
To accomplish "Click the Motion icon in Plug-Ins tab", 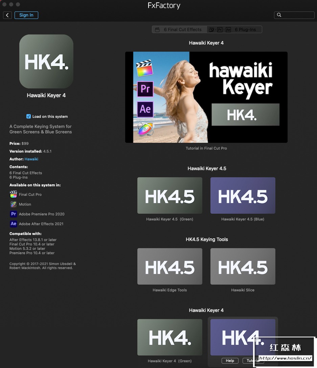I will coord(211,30).
